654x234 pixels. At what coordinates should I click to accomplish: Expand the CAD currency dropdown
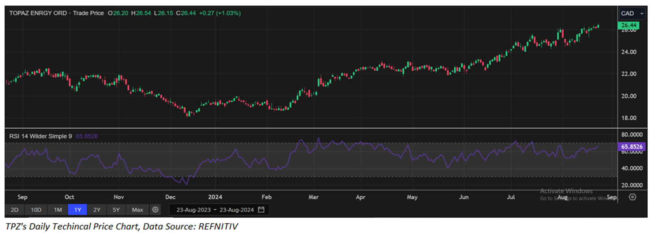point(632,13)
